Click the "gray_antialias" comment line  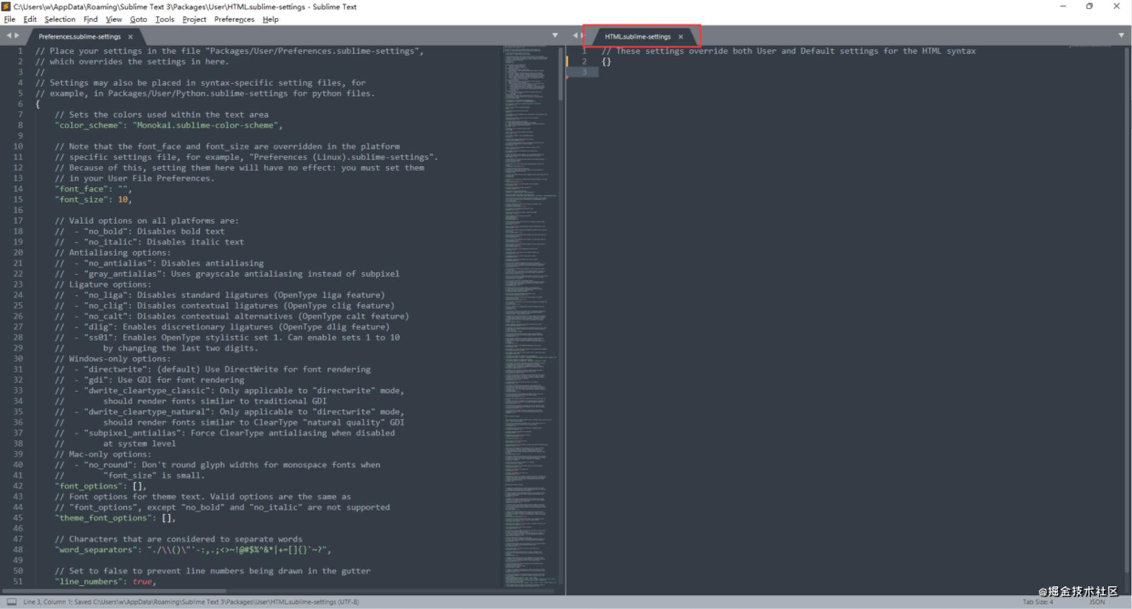click(x=227, y=274)
